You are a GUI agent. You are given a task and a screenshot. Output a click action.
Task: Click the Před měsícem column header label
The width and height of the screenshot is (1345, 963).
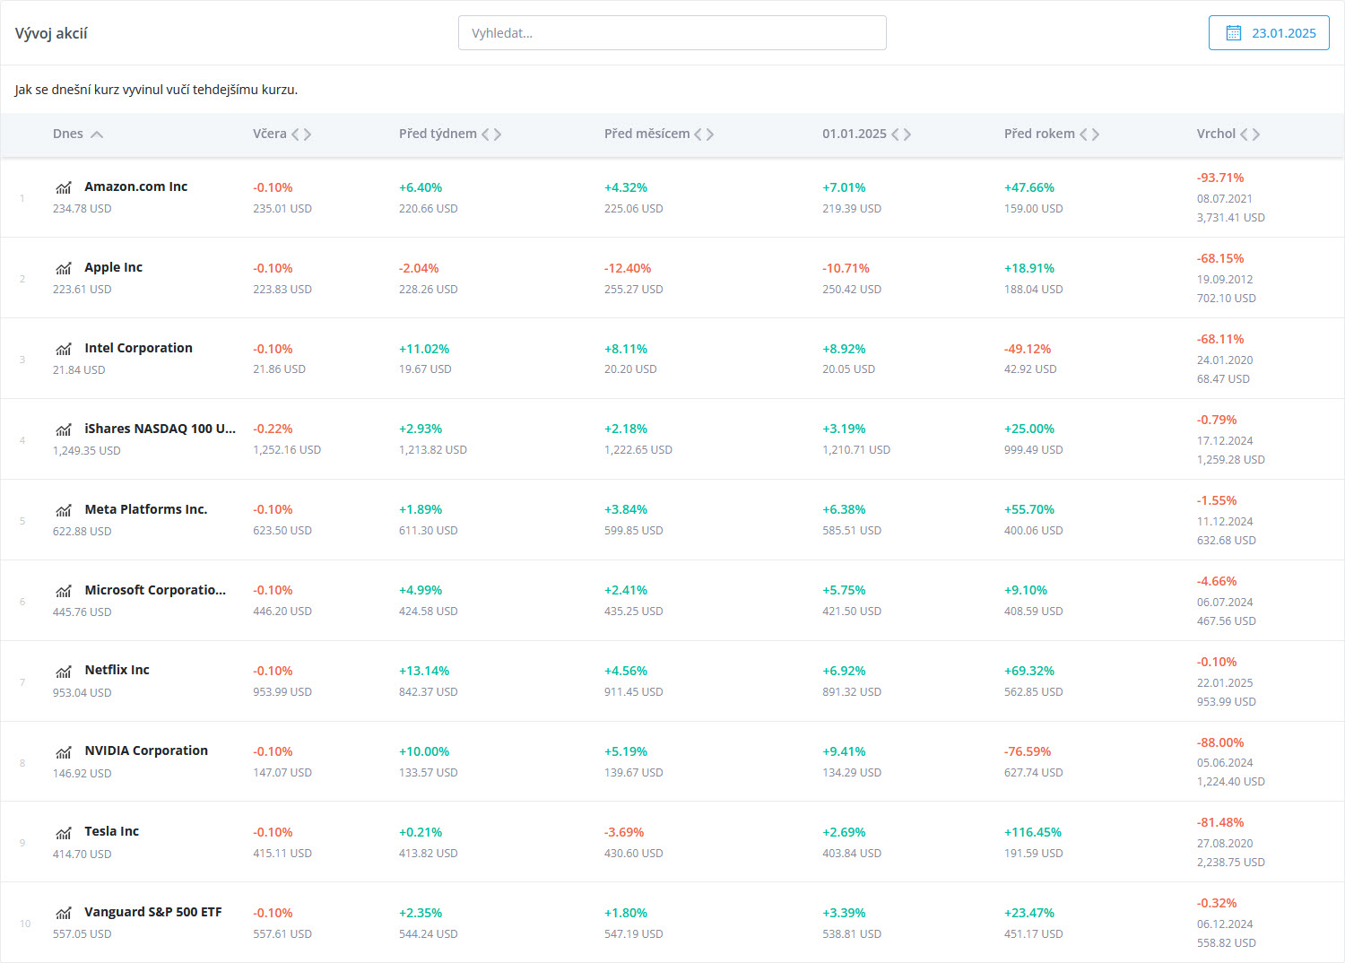pos(646,134)
